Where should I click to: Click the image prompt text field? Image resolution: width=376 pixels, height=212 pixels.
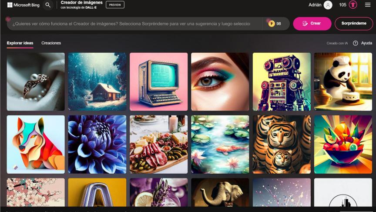[x=131, y=24]
